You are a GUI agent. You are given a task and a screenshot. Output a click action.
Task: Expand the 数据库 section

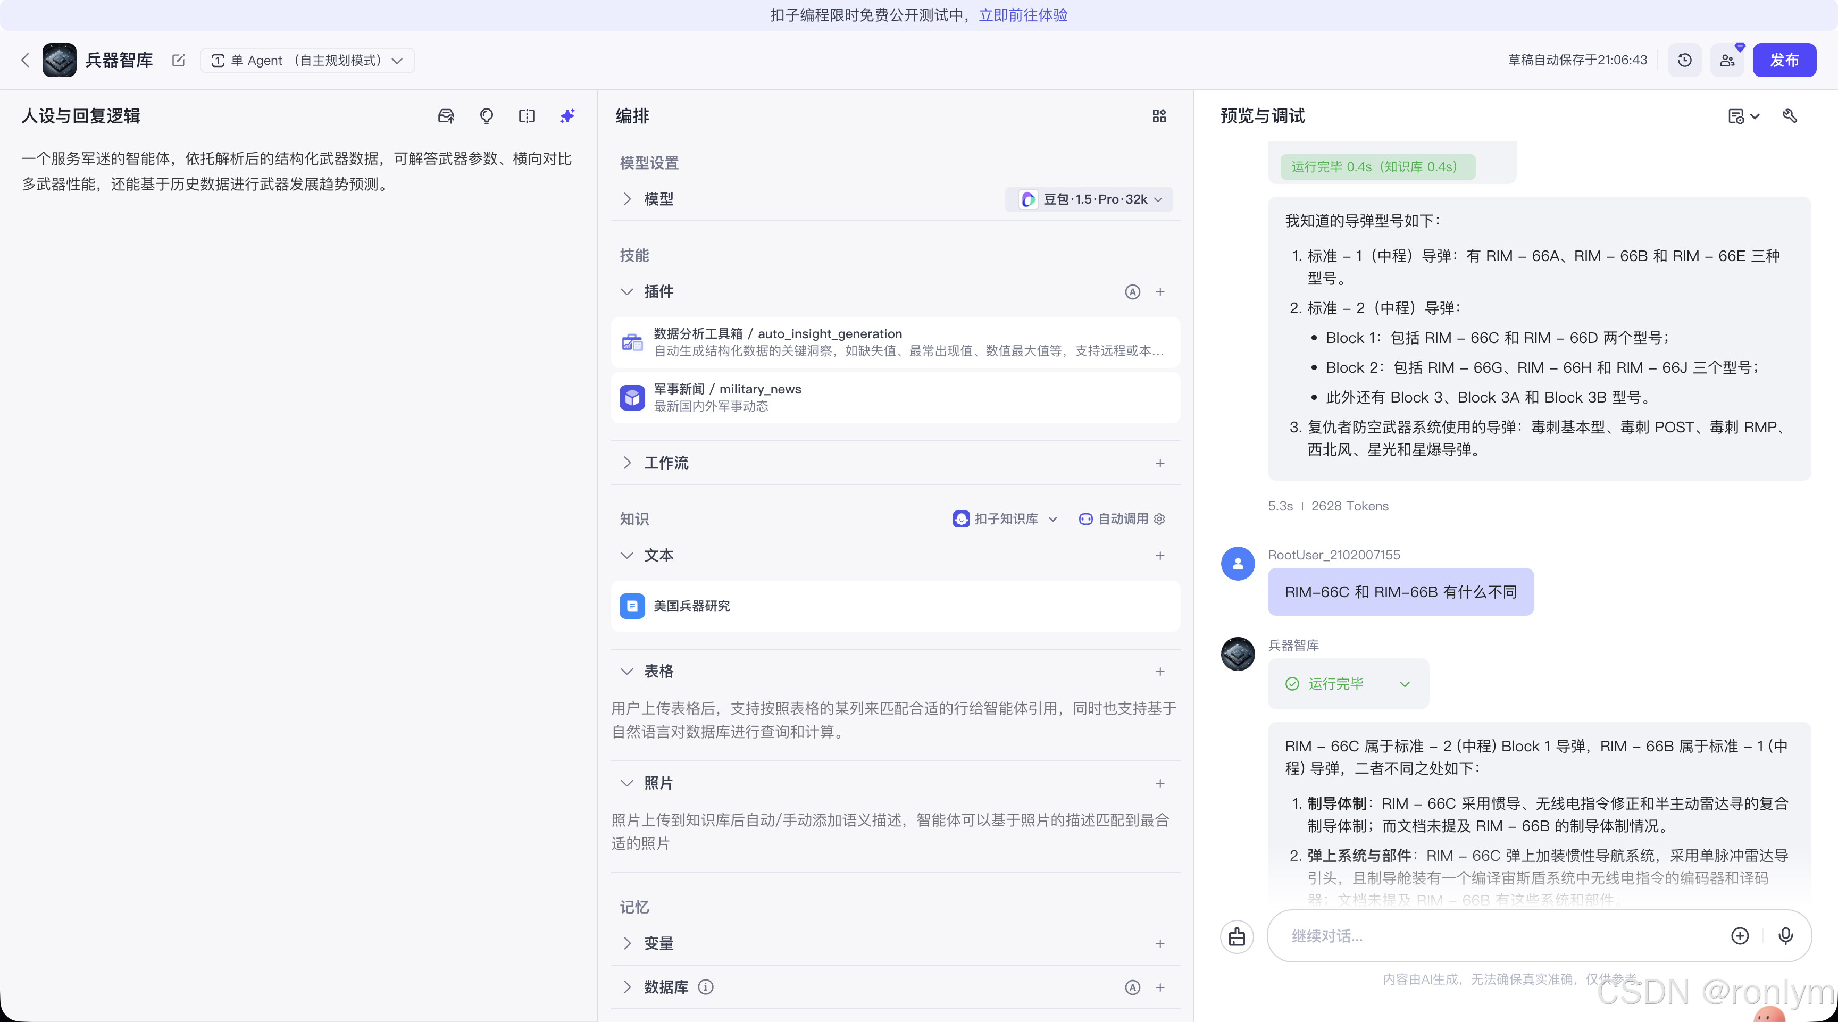point(627,987)
